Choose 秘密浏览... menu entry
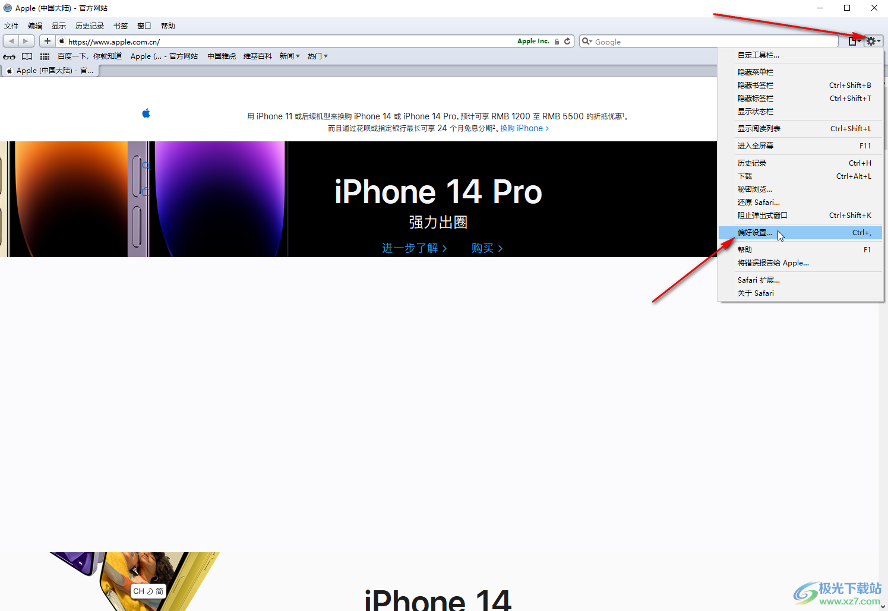The width and height of the screenshot is (888, 611). point(800,189)
